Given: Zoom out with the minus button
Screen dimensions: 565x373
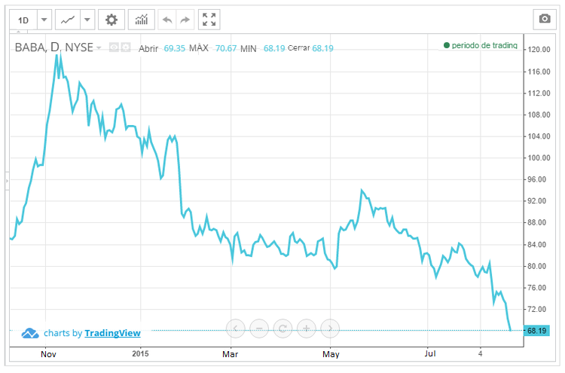Looking at the screenshot, I should (258, 328).
